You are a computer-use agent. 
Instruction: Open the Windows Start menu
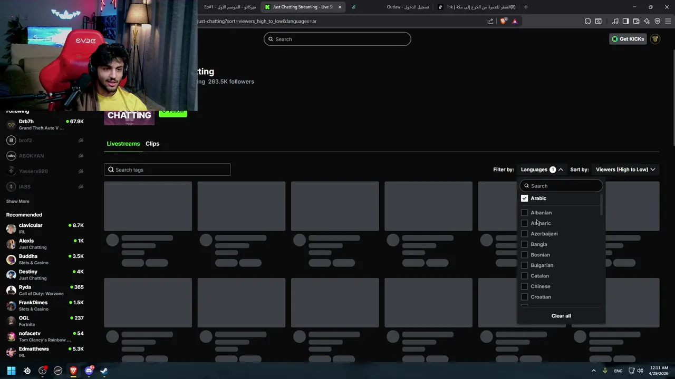(11, 371)
